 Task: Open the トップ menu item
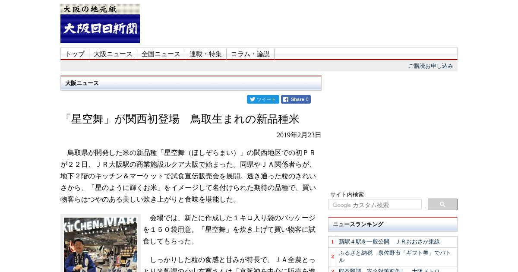(x=75, y=54)
